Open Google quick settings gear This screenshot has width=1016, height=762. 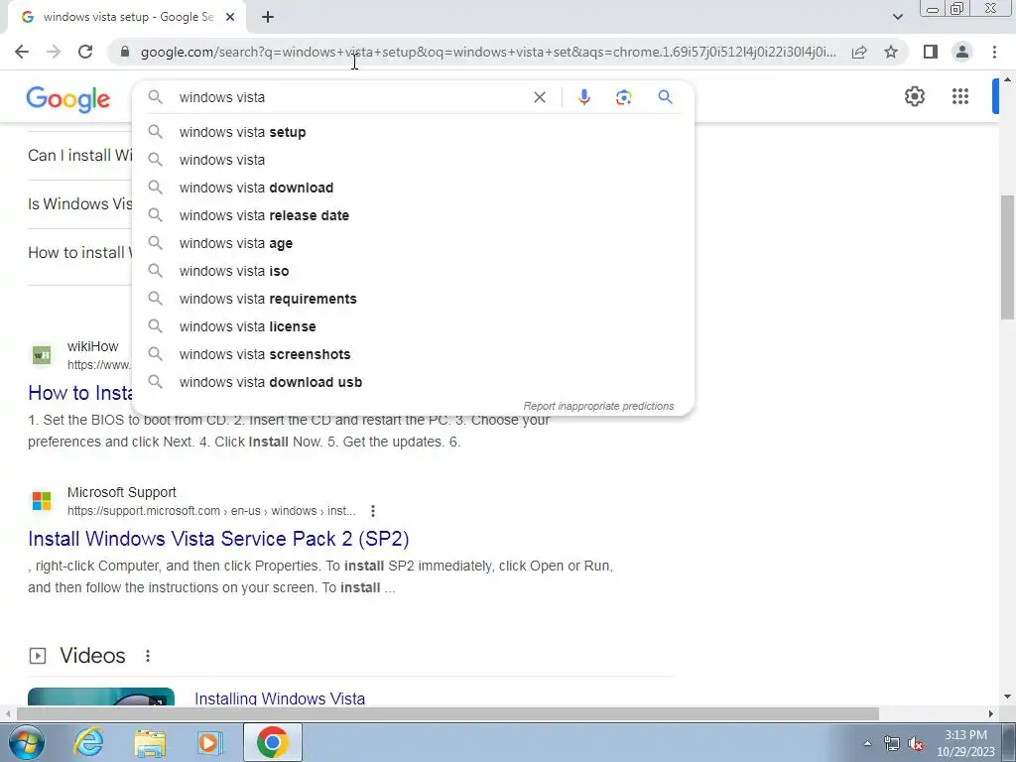click(x=914, y=96)
